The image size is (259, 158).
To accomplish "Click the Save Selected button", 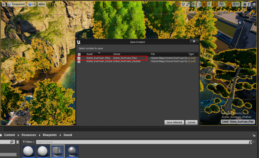I will (174, 122).
